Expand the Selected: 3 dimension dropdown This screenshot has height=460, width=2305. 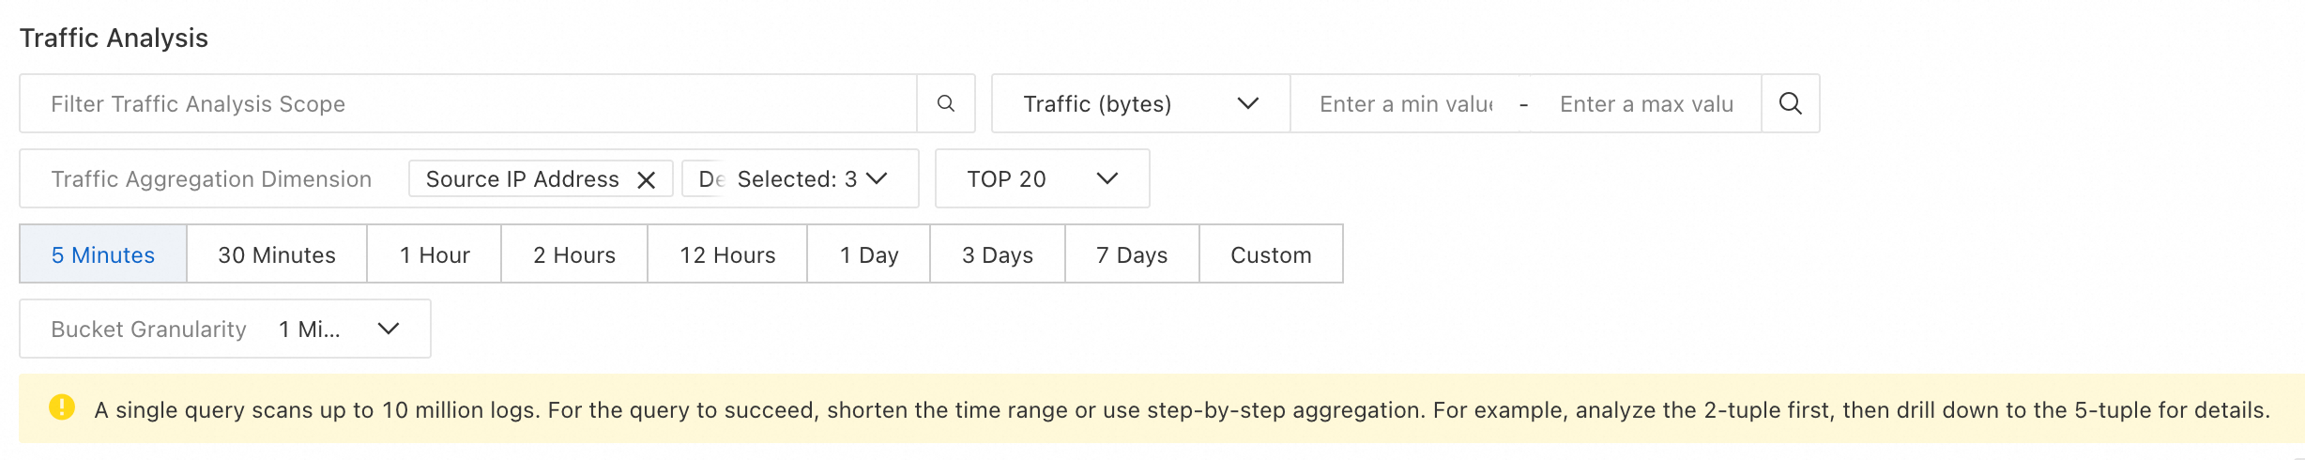[877, 178]
